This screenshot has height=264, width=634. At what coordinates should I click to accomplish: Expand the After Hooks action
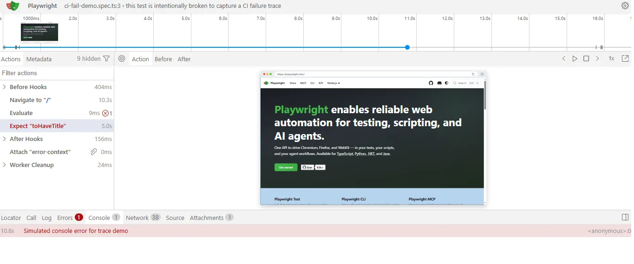pyautogui.click(x=4, y=139)
